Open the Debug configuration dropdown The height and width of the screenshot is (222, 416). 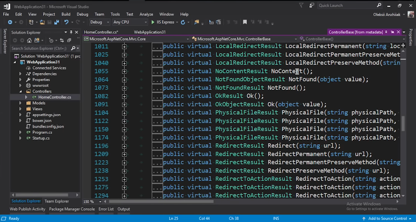pyautogui.click(x=100, y=22)
